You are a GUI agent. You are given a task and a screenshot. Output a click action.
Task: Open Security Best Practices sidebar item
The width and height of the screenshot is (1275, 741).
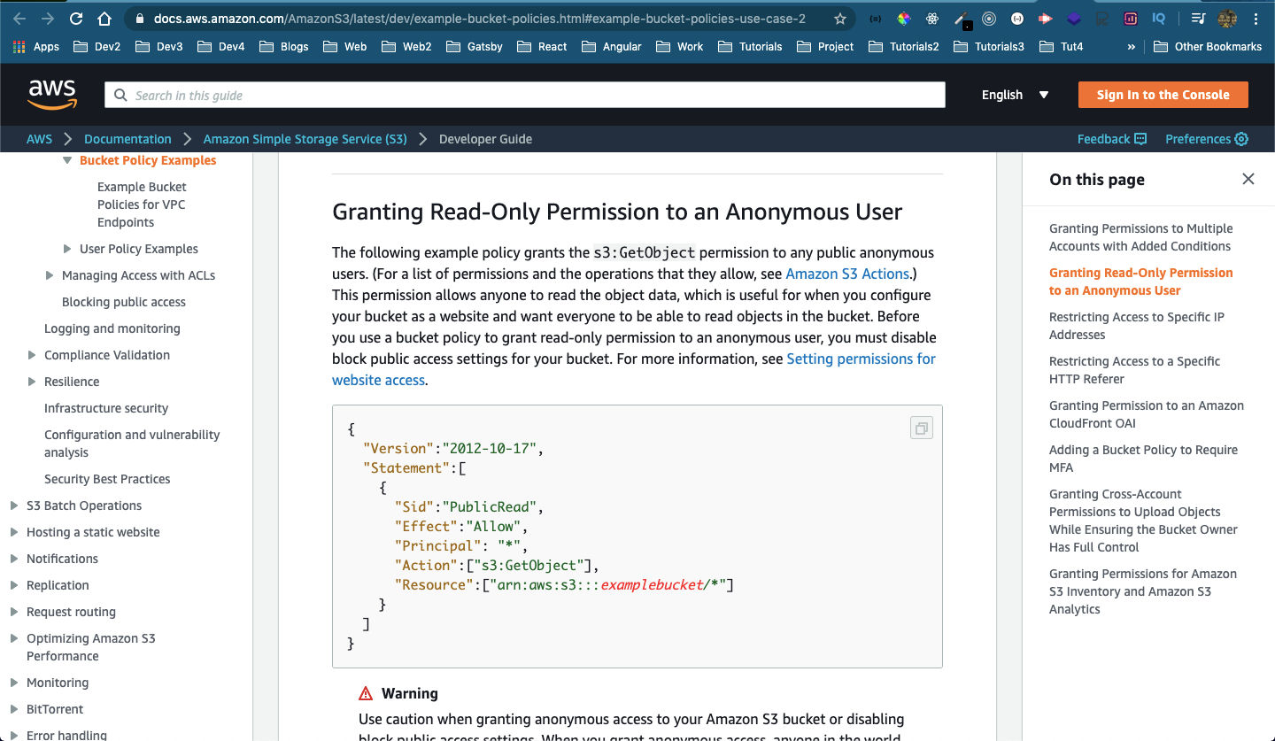107,479
